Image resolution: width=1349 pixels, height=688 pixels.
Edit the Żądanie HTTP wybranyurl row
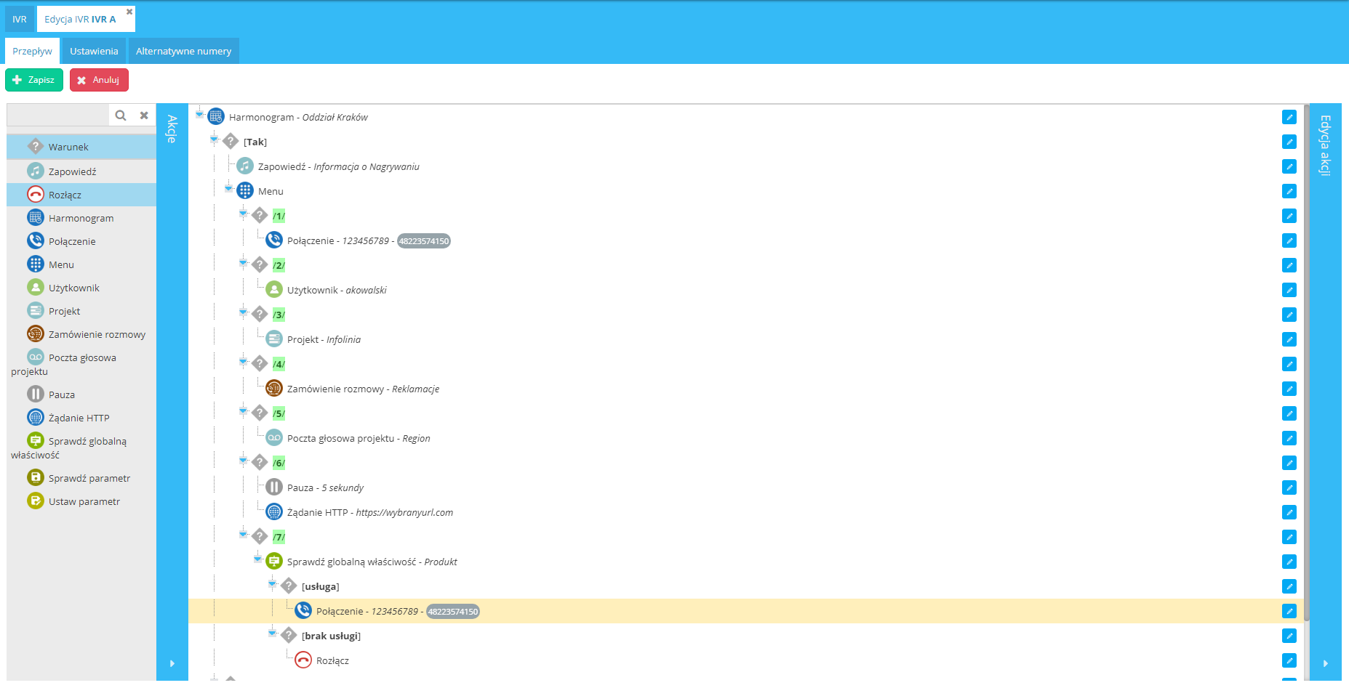(x=1289, y=512)
